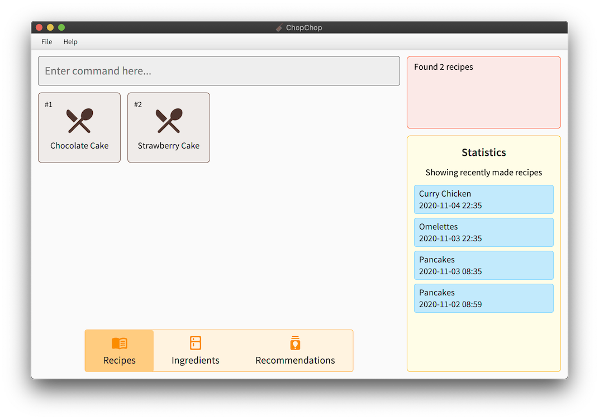Switch to the Ingredients tab label
This screenshot has width=599, height=420.
(x=196, y=360)
